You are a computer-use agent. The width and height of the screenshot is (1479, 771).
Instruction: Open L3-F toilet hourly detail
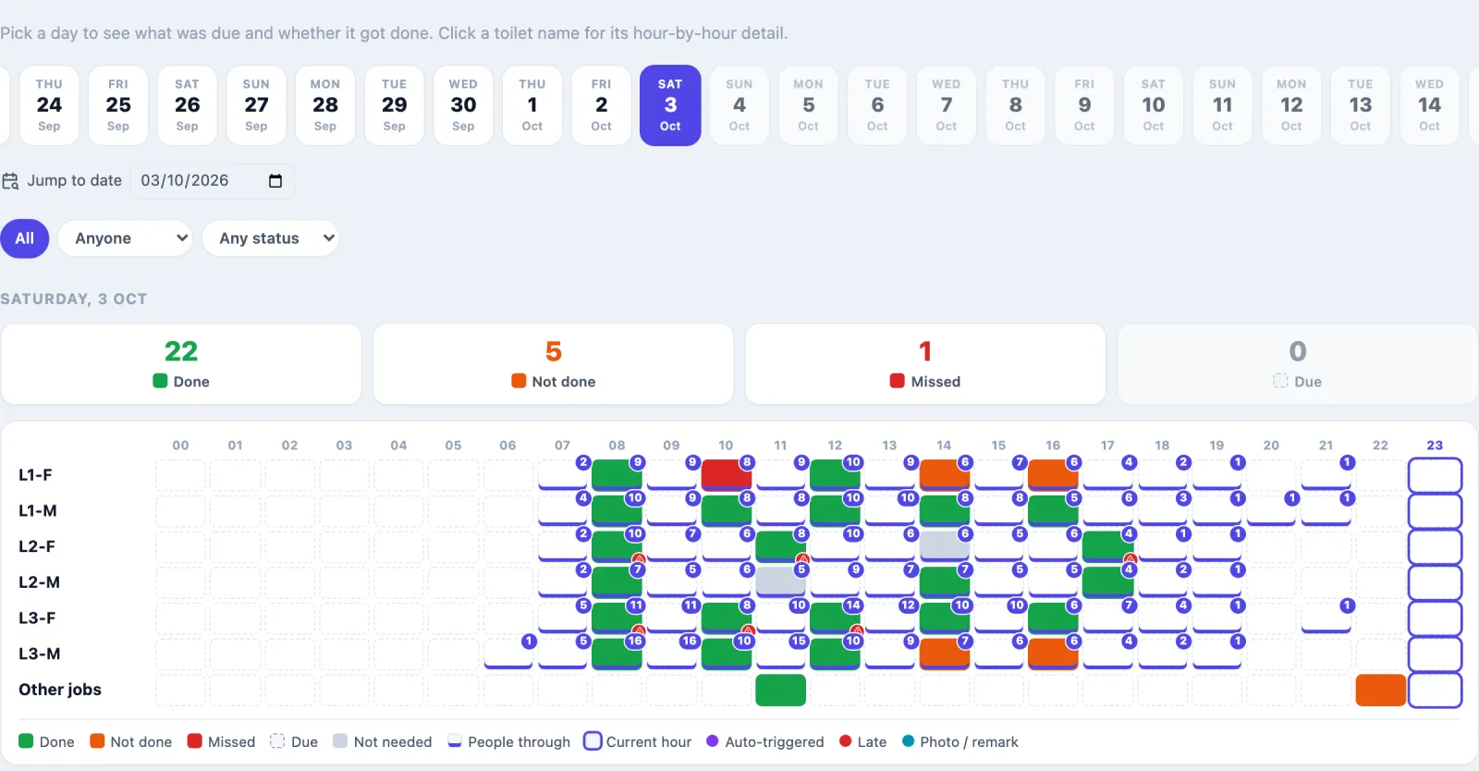click(x=37, y=618)
